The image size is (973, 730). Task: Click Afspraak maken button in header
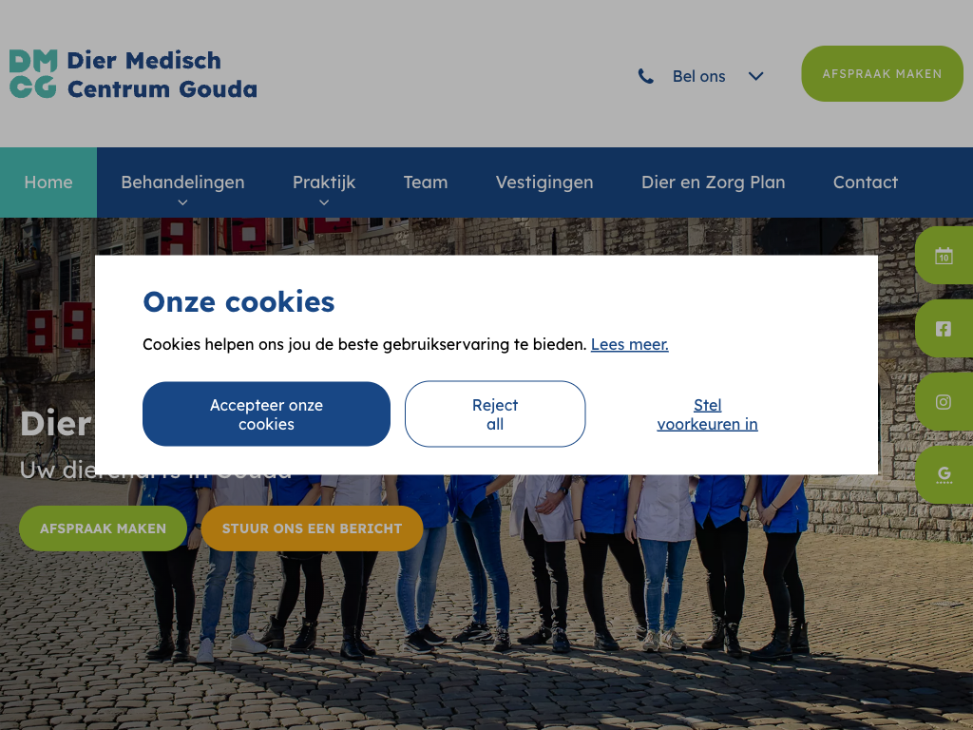pyautogui.click(x=882, y=74)
